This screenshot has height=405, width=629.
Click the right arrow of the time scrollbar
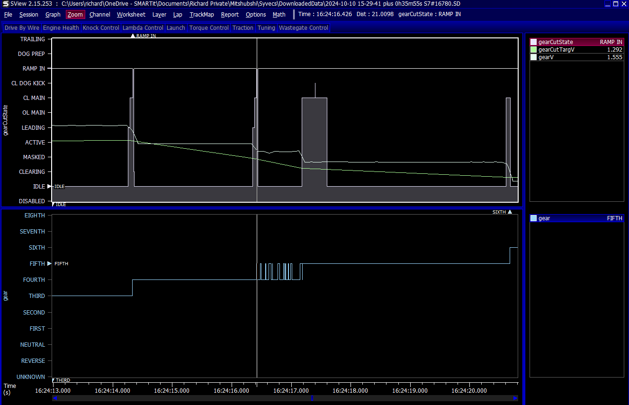click(515, 398)
